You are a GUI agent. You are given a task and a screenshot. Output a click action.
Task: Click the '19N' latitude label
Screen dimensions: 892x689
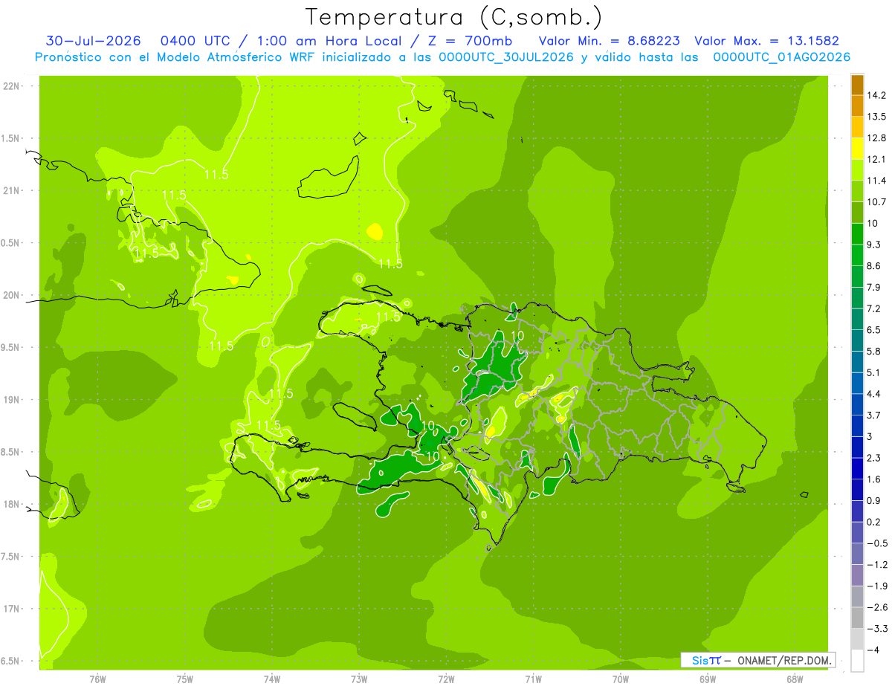coord(11,400)
